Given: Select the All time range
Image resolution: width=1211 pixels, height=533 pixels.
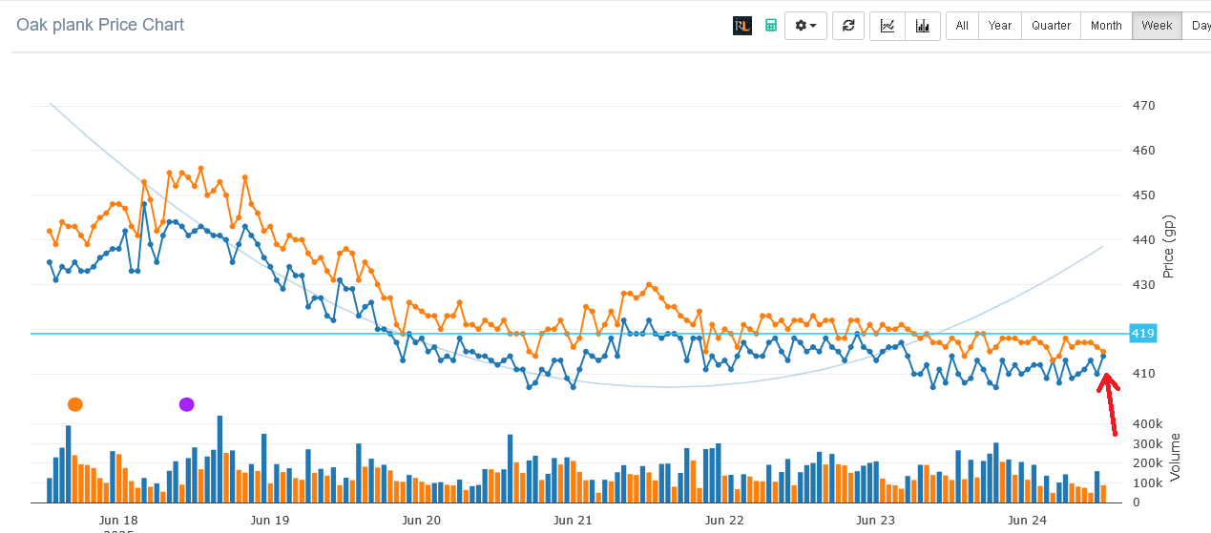Looking at the screenshot, I should click(x=962, y=26).
